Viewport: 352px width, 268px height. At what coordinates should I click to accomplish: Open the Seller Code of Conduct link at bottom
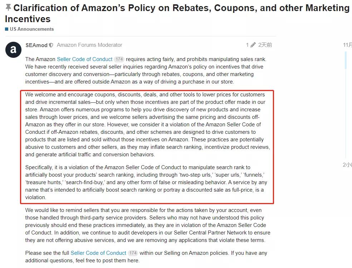pos(98,253)
